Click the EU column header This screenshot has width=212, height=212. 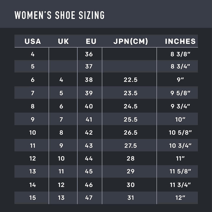(91, 41)
